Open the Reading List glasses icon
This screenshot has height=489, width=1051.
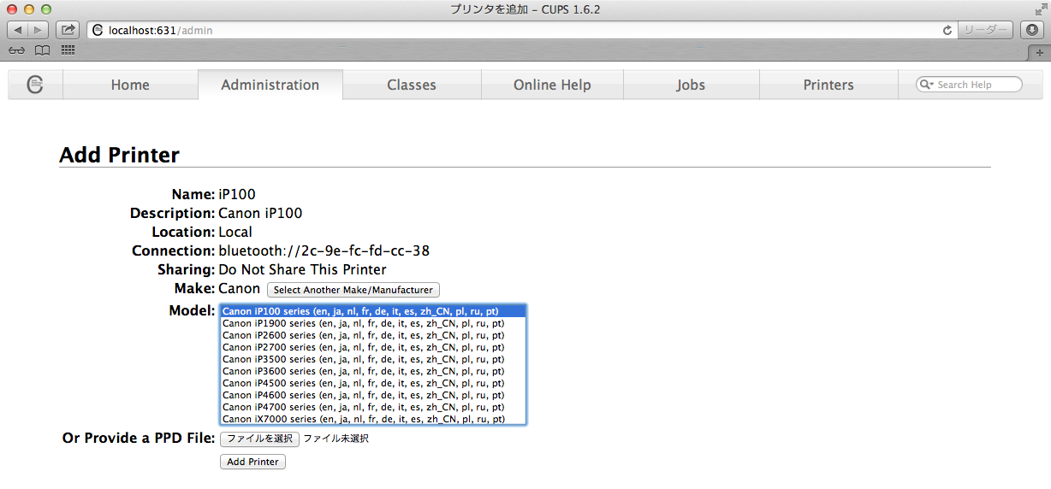(17, 50)
